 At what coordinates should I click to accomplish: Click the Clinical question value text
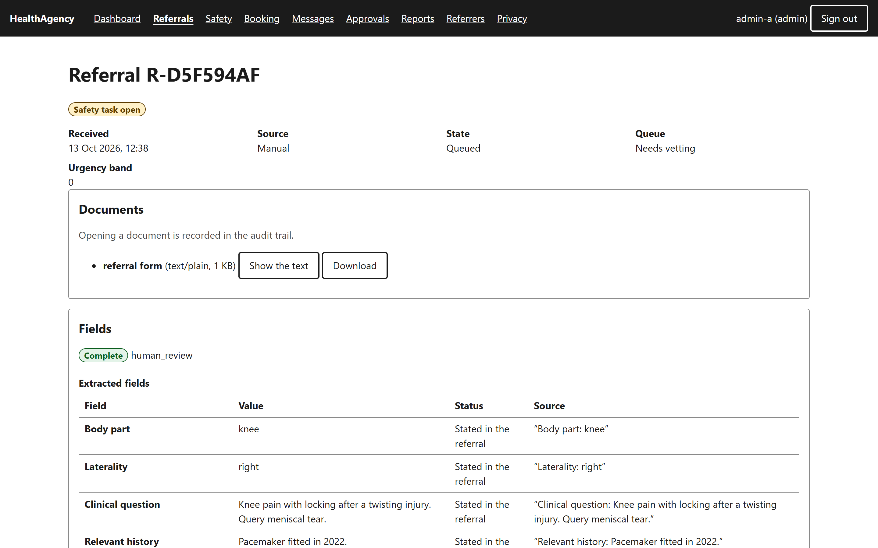pos(334,512)
